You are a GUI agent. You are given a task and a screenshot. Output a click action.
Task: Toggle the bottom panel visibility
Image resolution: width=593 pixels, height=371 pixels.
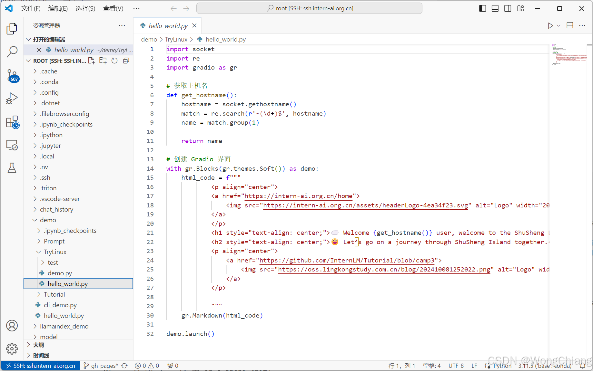pyautogui.click(x=495, y=8)
